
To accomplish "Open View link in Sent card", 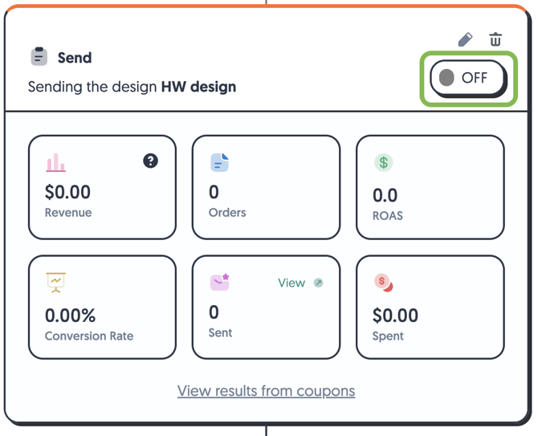I will point(291,283).
